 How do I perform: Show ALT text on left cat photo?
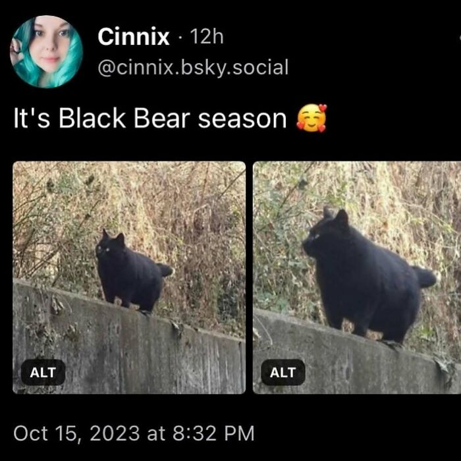click(x=43, y=373)
